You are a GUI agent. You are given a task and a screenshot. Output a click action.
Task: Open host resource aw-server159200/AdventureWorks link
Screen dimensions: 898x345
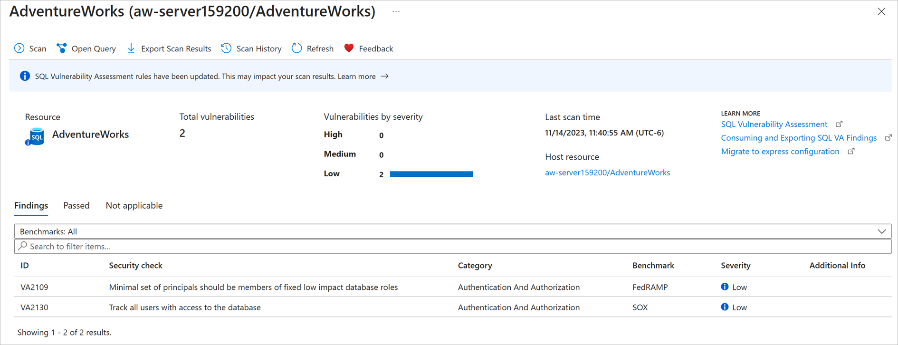click(x=607, y=172)
